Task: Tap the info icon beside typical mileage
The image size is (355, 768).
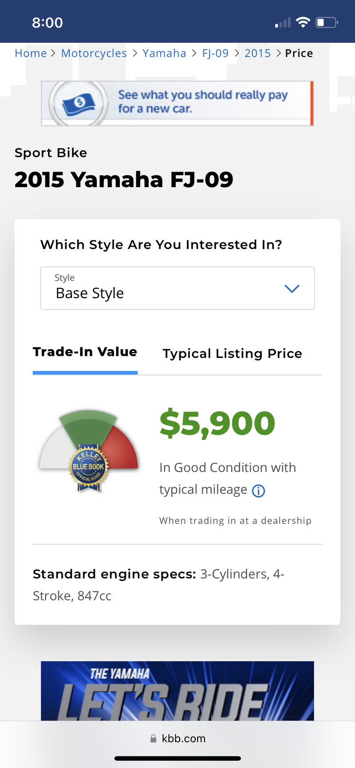Action: coord(258,491)
